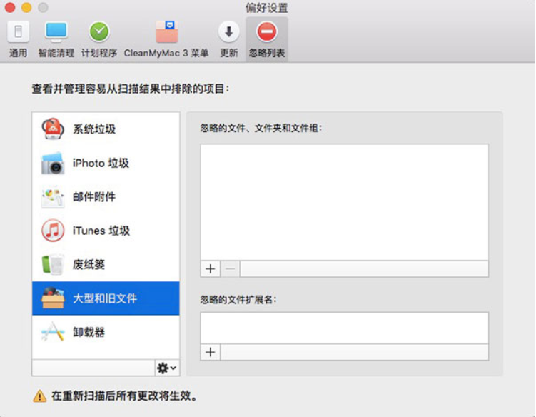Click the yellow warning triangle icon
Image resolution: width=536 pixels, height=417 pixels.
click(x=40, y=396)
